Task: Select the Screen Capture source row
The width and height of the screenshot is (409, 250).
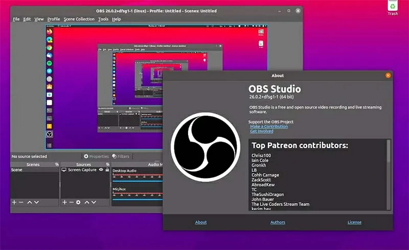Action: point(85,169)
